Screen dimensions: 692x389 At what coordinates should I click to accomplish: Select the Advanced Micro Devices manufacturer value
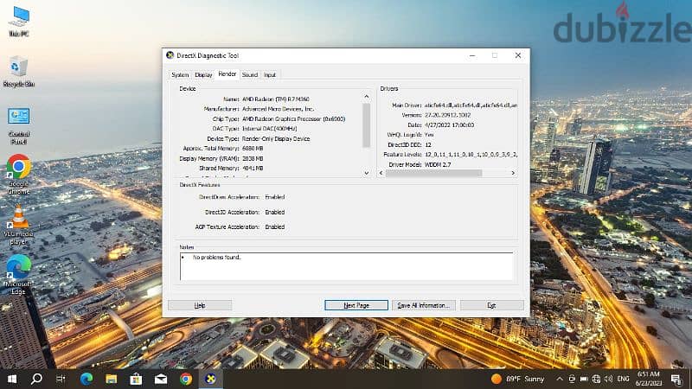pyautogui.click(x=278, y=109)
